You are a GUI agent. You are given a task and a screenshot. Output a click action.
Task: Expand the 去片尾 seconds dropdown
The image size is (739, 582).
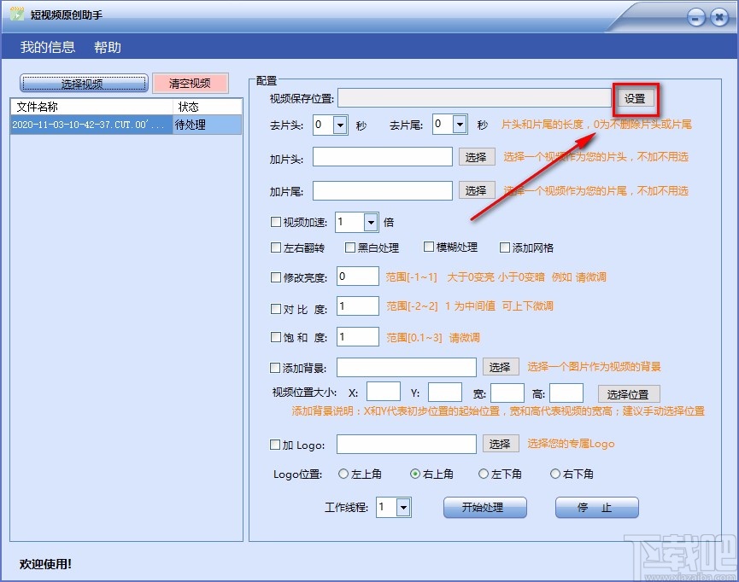[x=460, y=125]
